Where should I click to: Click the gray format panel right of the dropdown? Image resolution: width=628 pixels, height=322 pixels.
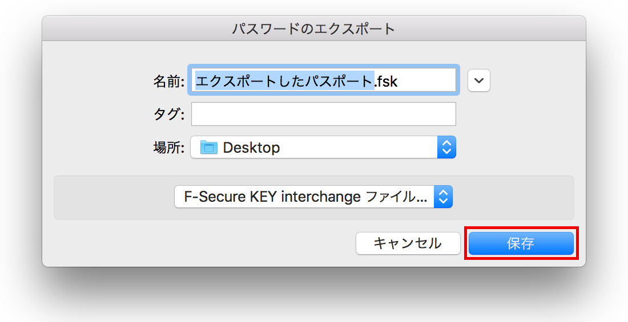[513, 197]
